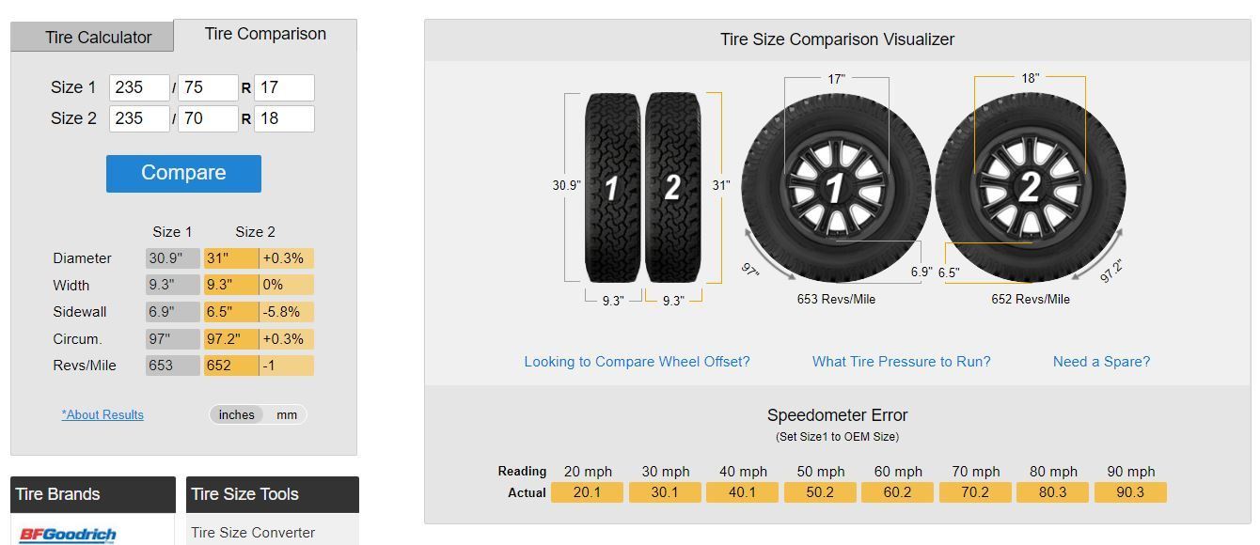Open the About Results link
This screenshot has width=1260, height=545.
tap(102, 414)
